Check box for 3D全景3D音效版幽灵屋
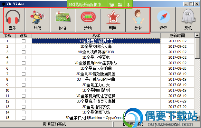This screenshot has height=128, width=201. [x=24, y=74]
